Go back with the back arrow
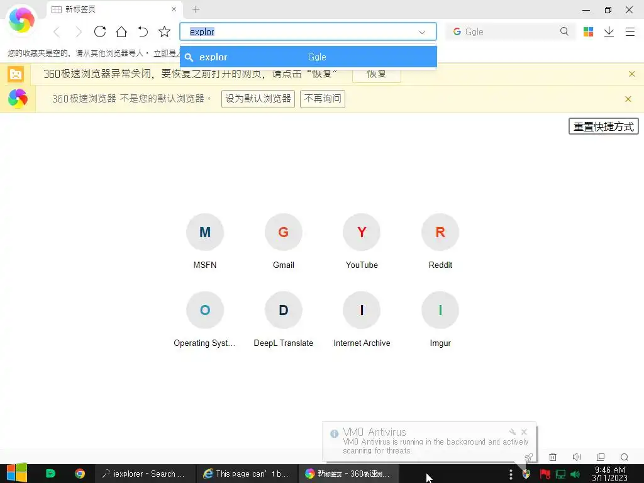The height and width of the screenshot is (483, 644). click(x=57, y=31)
